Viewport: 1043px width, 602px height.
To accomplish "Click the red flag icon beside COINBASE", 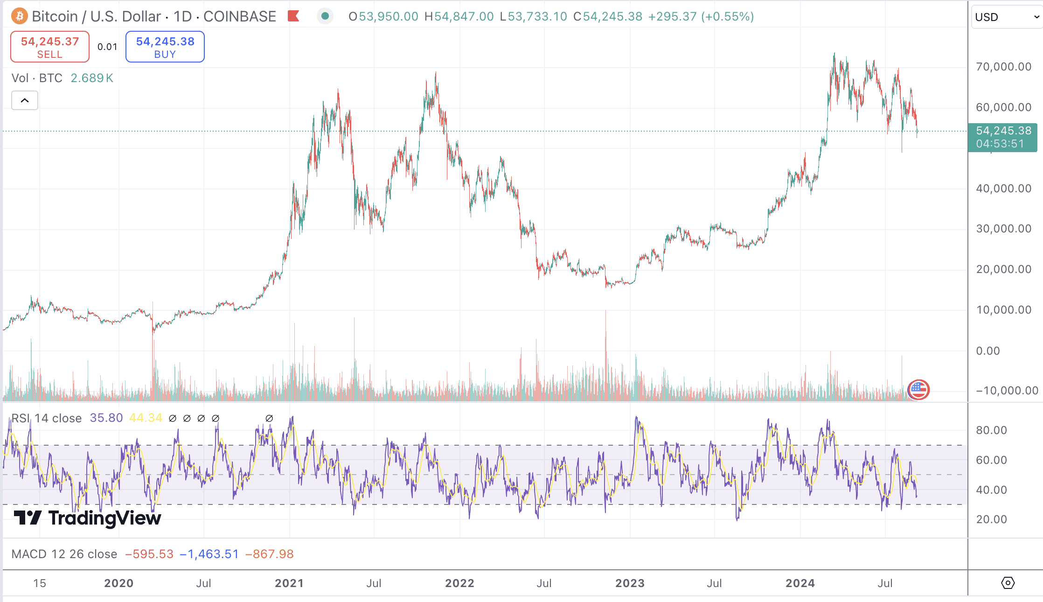I will click(293, 16).
